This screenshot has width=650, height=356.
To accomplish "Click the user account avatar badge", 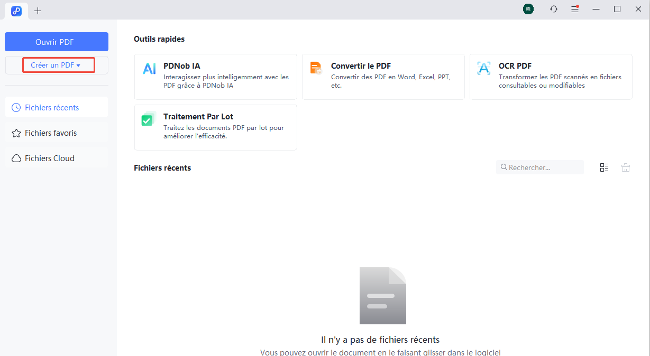I will point(528,9).
